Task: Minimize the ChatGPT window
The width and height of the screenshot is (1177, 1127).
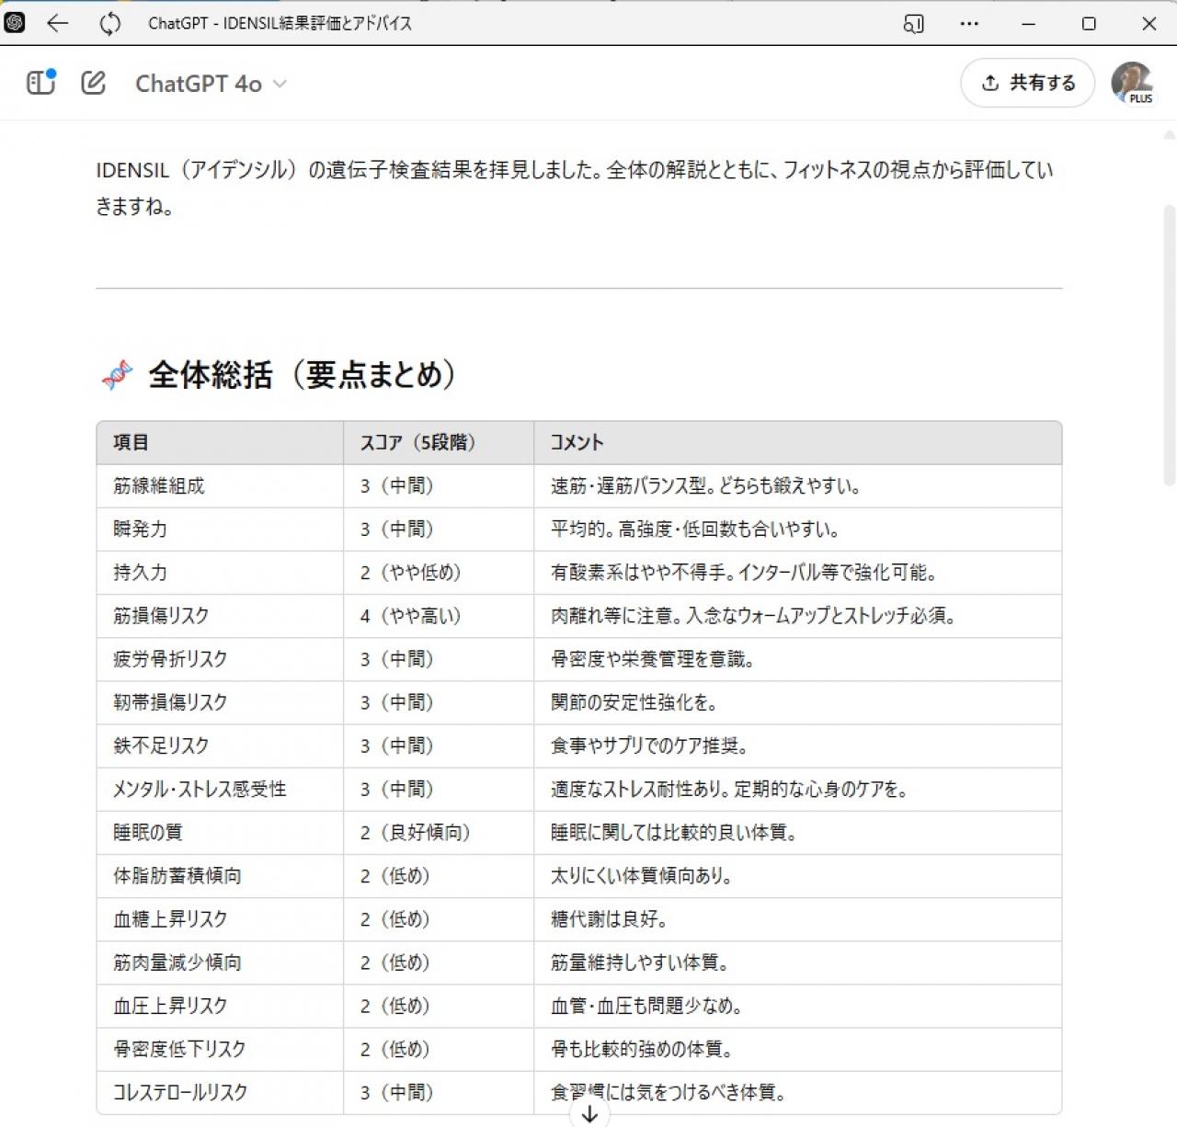Action: [x=1029, y=24]
